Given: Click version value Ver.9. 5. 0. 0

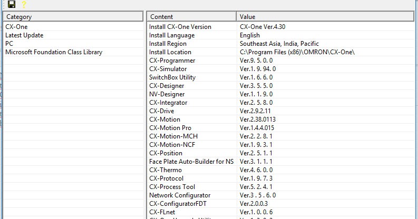Looking at the screenshot, I should (256, 61).
